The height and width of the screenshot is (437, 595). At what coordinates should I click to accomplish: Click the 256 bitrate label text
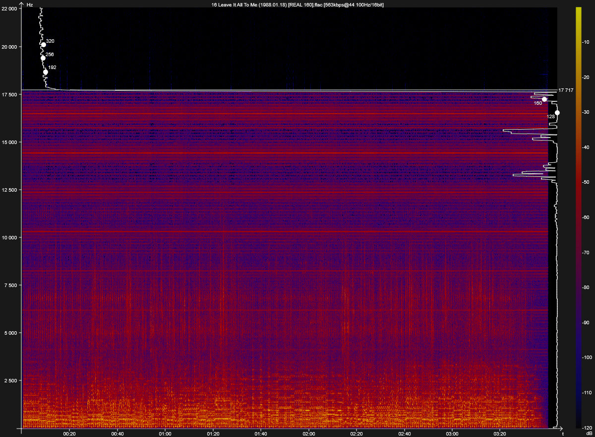(50, 55)
